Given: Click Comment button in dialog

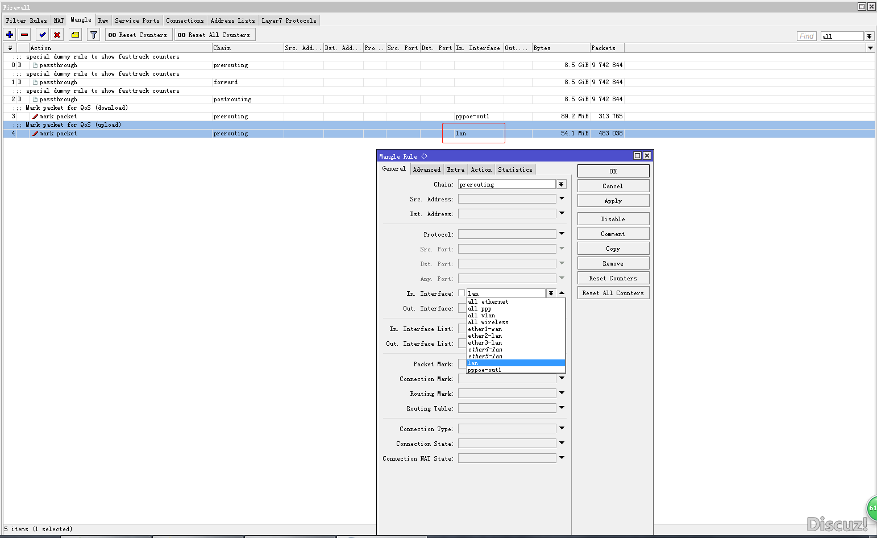Looking at the screenshot, I should tap(613, 234).
